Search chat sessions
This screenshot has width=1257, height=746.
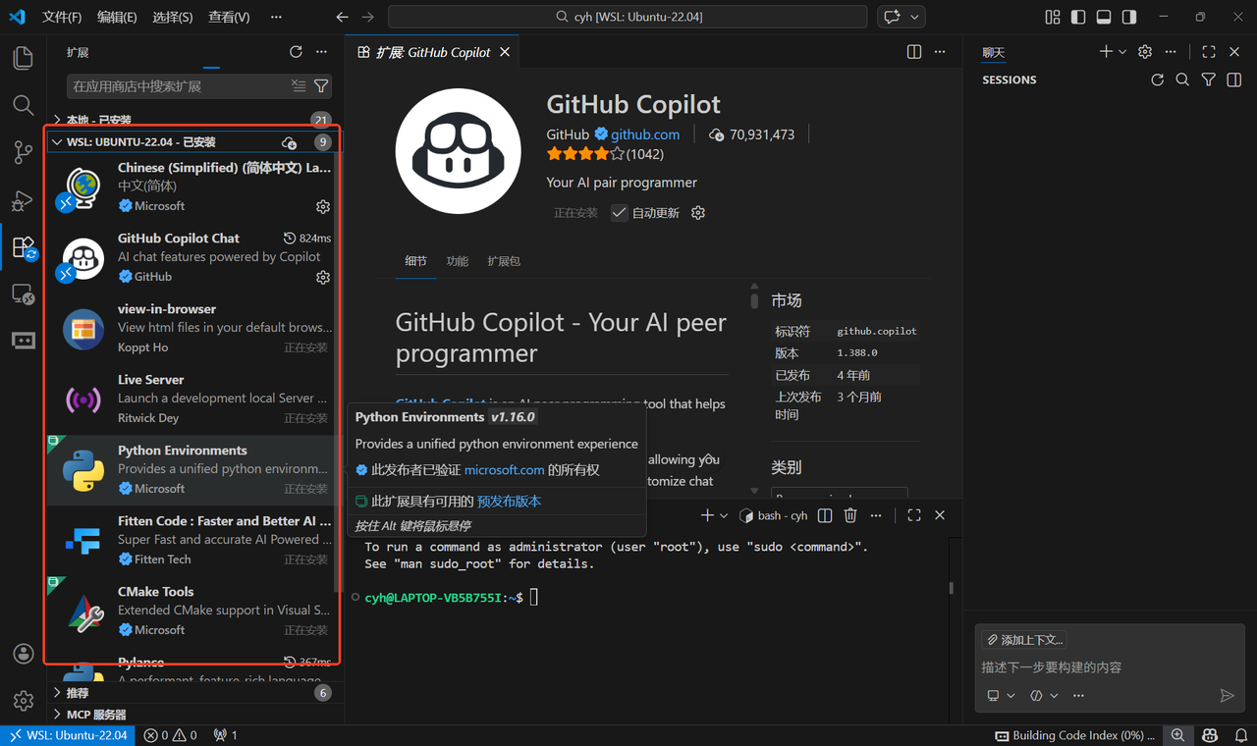tap(1182, 80)
